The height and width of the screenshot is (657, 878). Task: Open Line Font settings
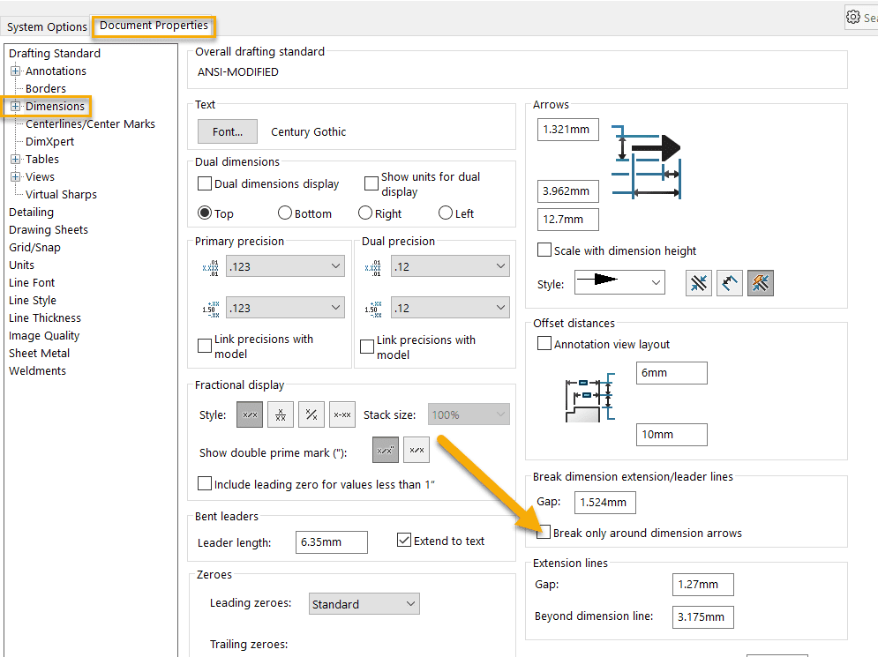(32, 282)
